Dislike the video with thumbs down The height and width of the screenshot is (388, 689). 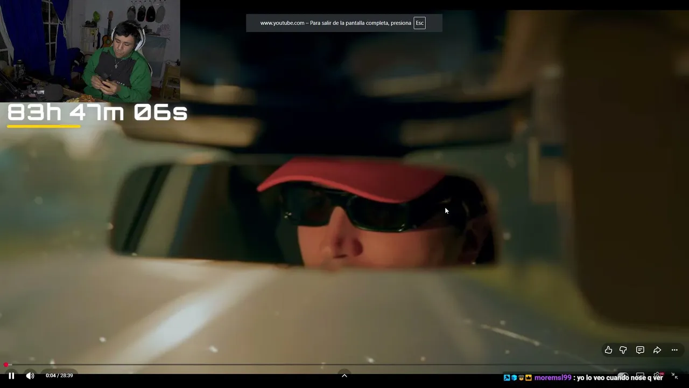pos(623,350)
